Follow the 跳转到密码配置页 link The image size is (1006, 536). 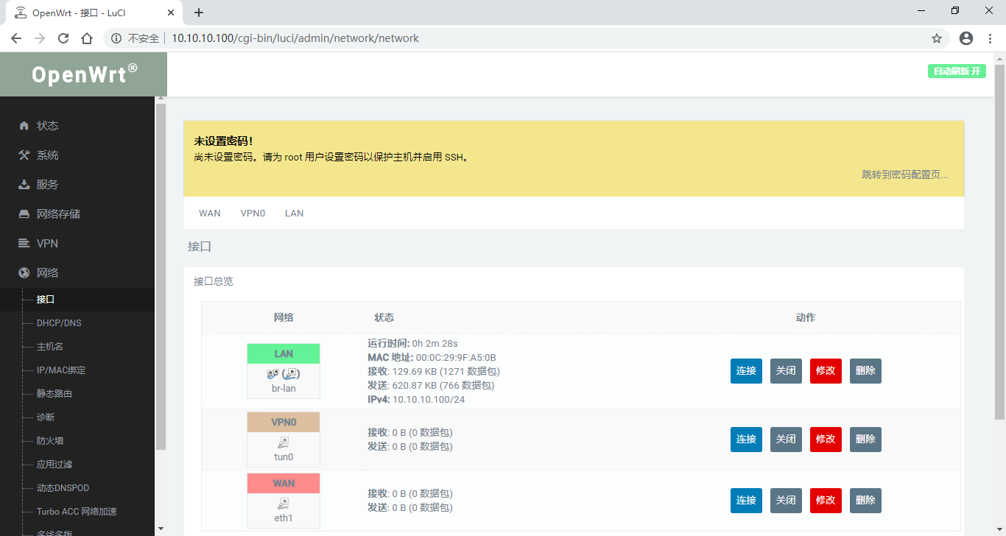905,175
